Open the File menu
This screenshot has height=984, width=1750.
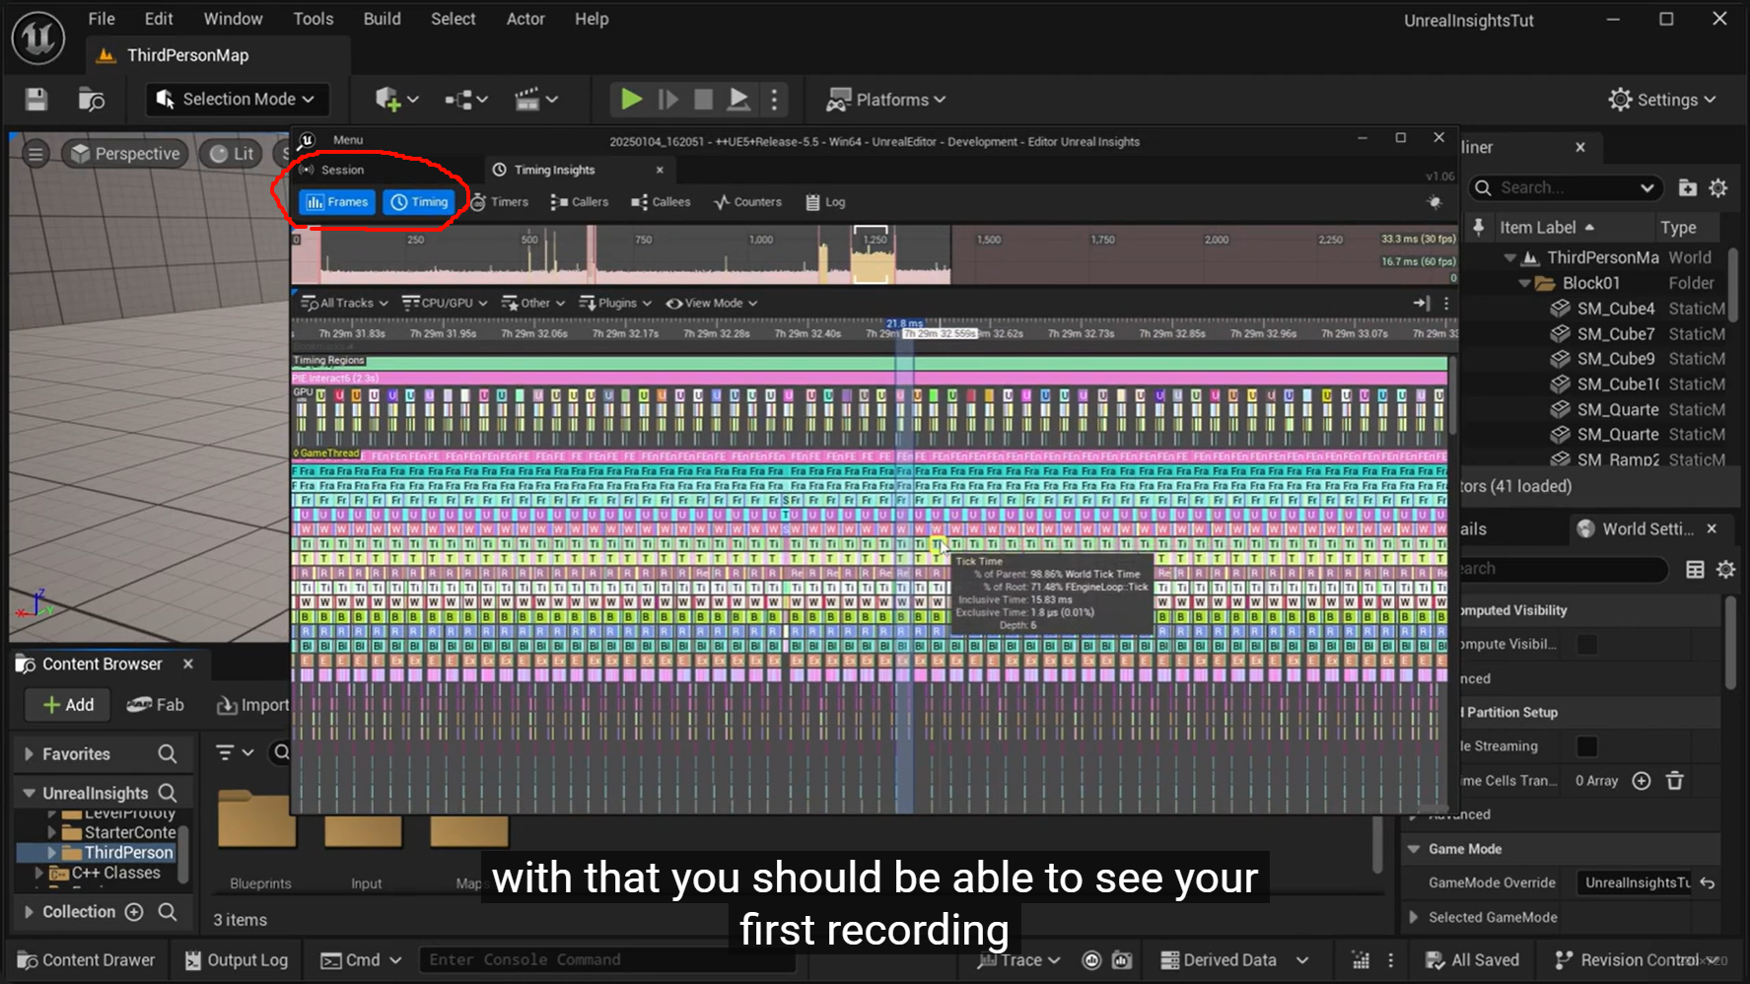coord(102,19)
